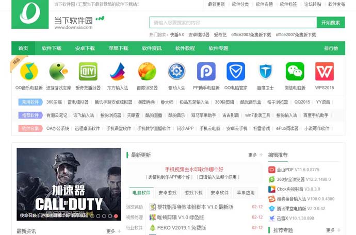Click the 搜狗拼音输入法 orange icon
This screenshot has height=235, width=356.
click(x=271, y=199)
